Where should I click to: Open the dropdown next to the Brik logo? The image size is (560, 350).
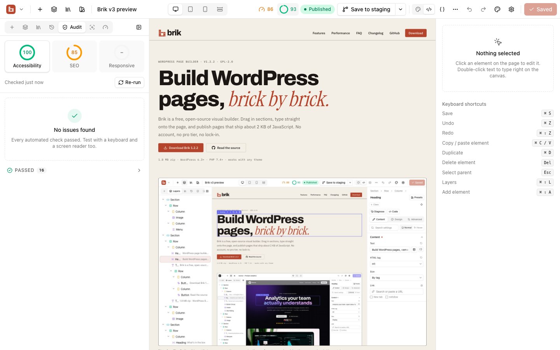21,9
